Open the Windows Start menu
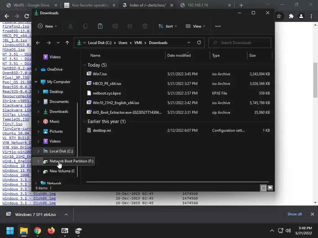This screenshot has height=238, width=318. 10,231
